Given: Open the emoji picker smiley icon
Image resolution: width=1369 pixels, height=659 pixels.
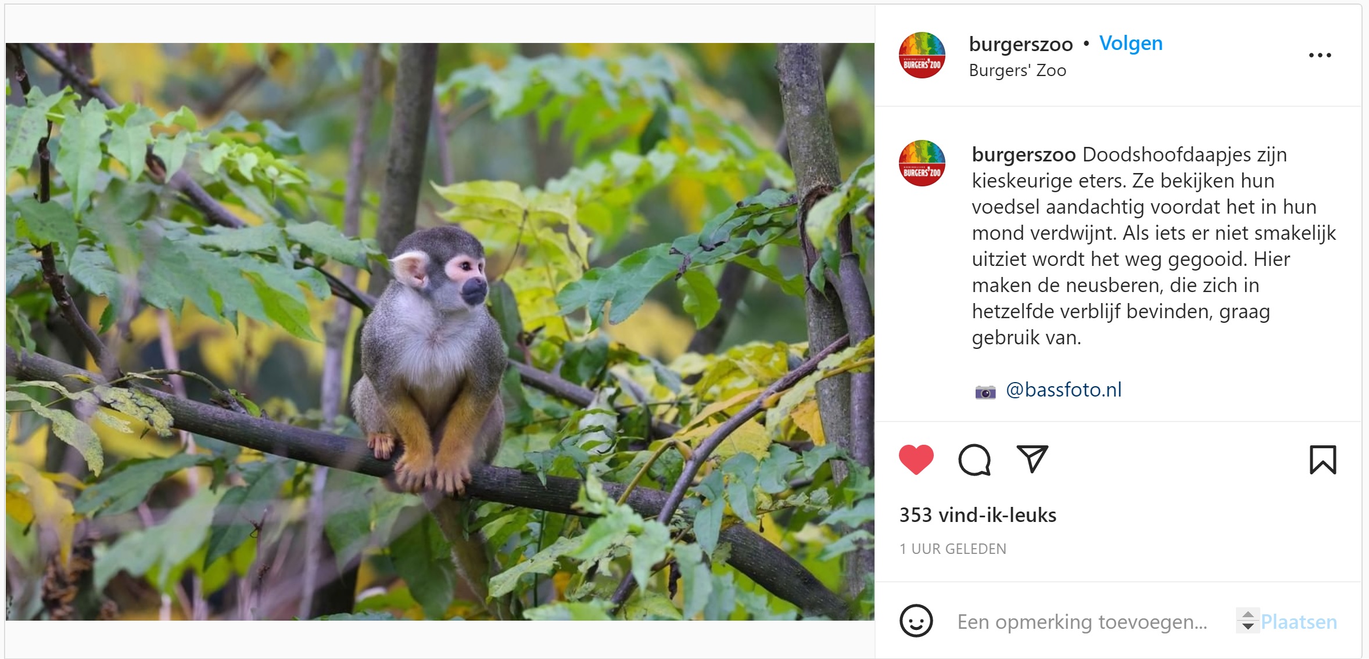Looking at the screenshot, I should click(x=916, y=621).
